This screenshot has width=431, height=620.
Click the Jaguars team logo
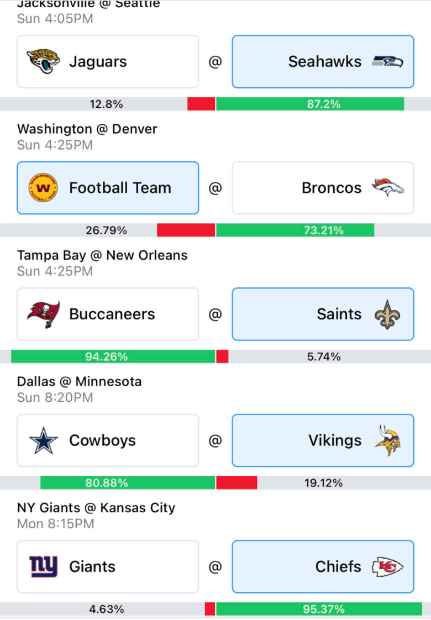point(43,61)
